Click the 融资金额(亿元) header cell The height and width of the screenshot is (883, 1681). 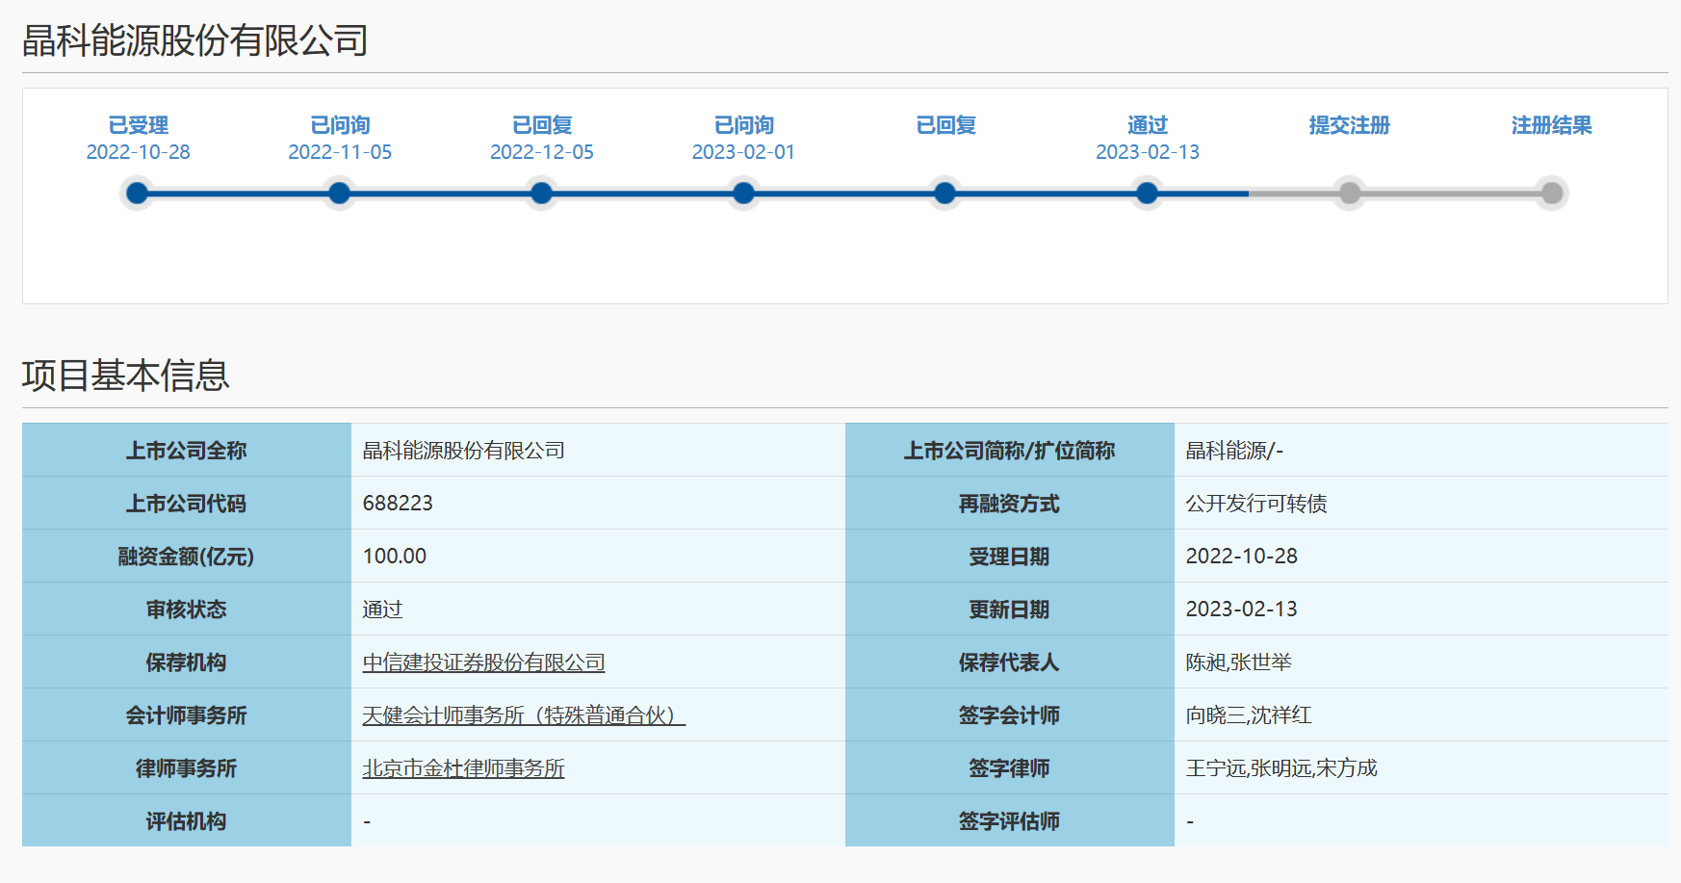(x=187, y=557)
